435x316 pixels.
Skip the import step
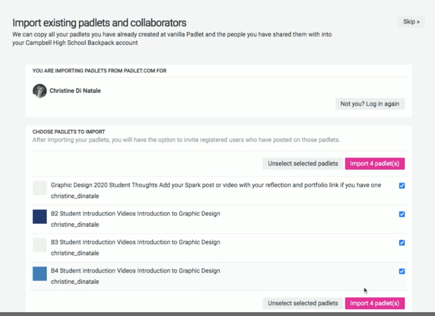point(411,22)
